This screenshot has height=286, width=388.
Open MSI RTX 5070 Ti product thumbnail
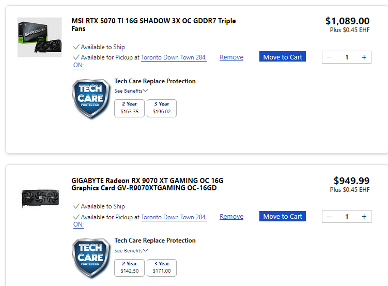(x=39, y=37)
